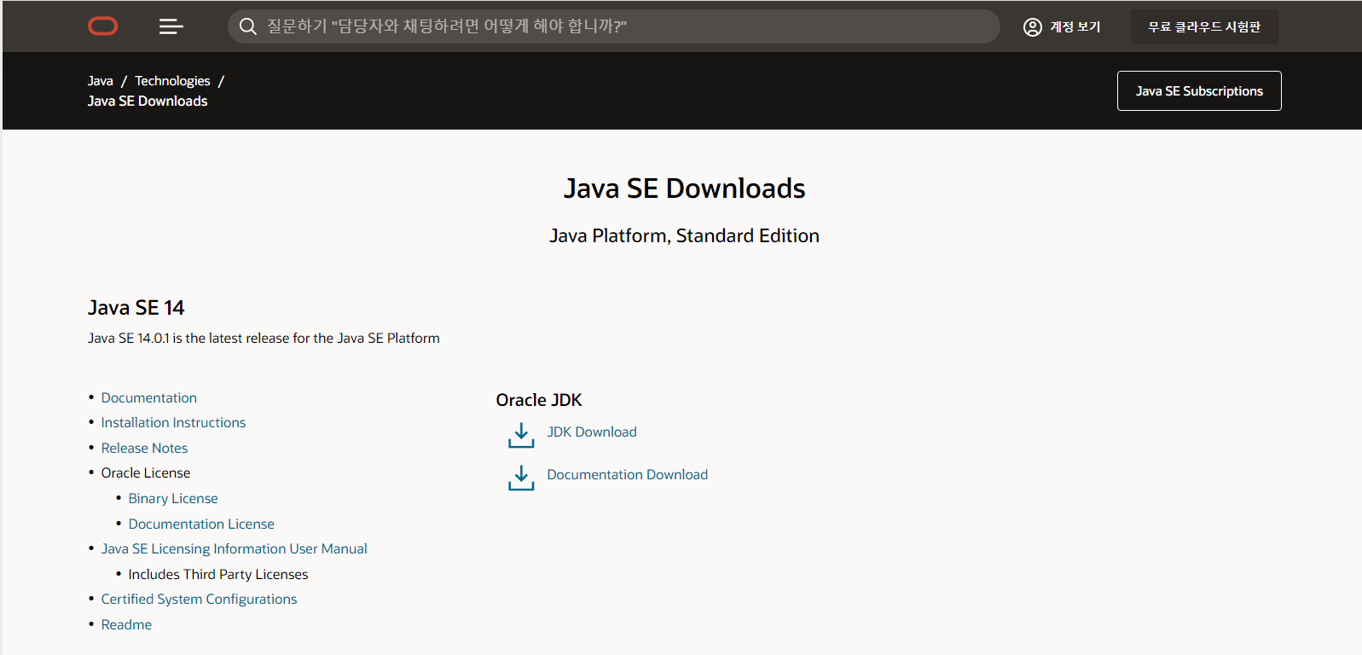Go to Technologies breadcrumb link
Image resolution: width=1362 pixels, height=655 pixels.
172,81
